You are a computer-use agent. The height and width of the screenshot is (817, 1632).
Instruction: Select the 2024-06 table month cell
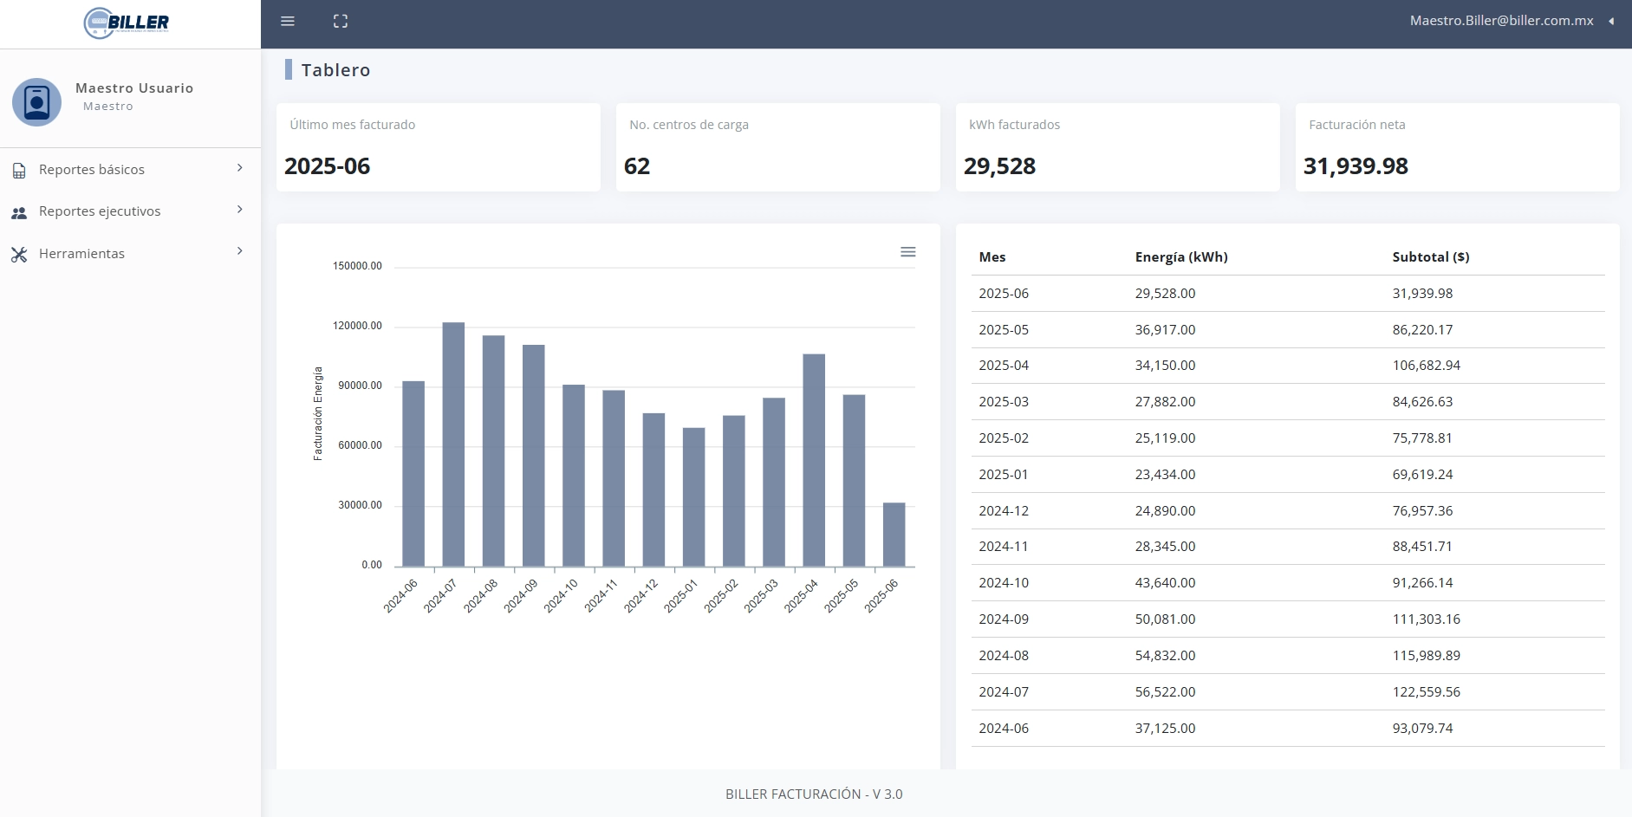1004,729
